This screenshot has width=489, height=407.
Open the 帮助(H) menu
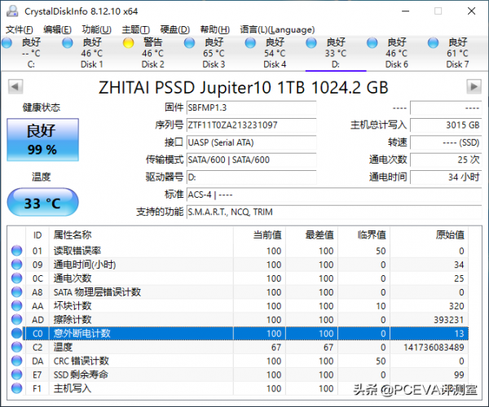(215, 29)
